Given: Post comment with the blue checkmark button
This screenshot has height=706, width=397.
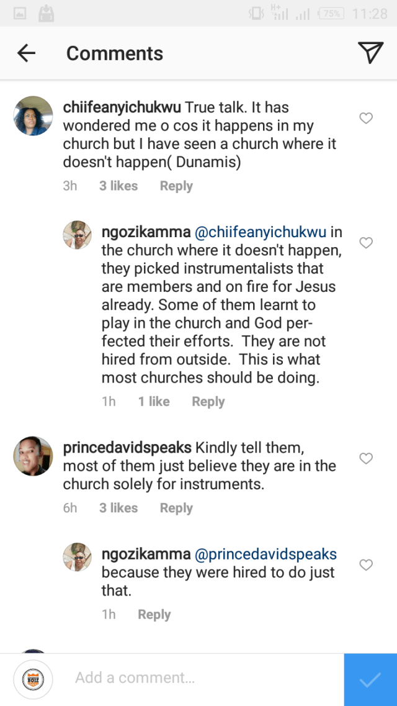Looking at the screenshot, I should (370, 679).
